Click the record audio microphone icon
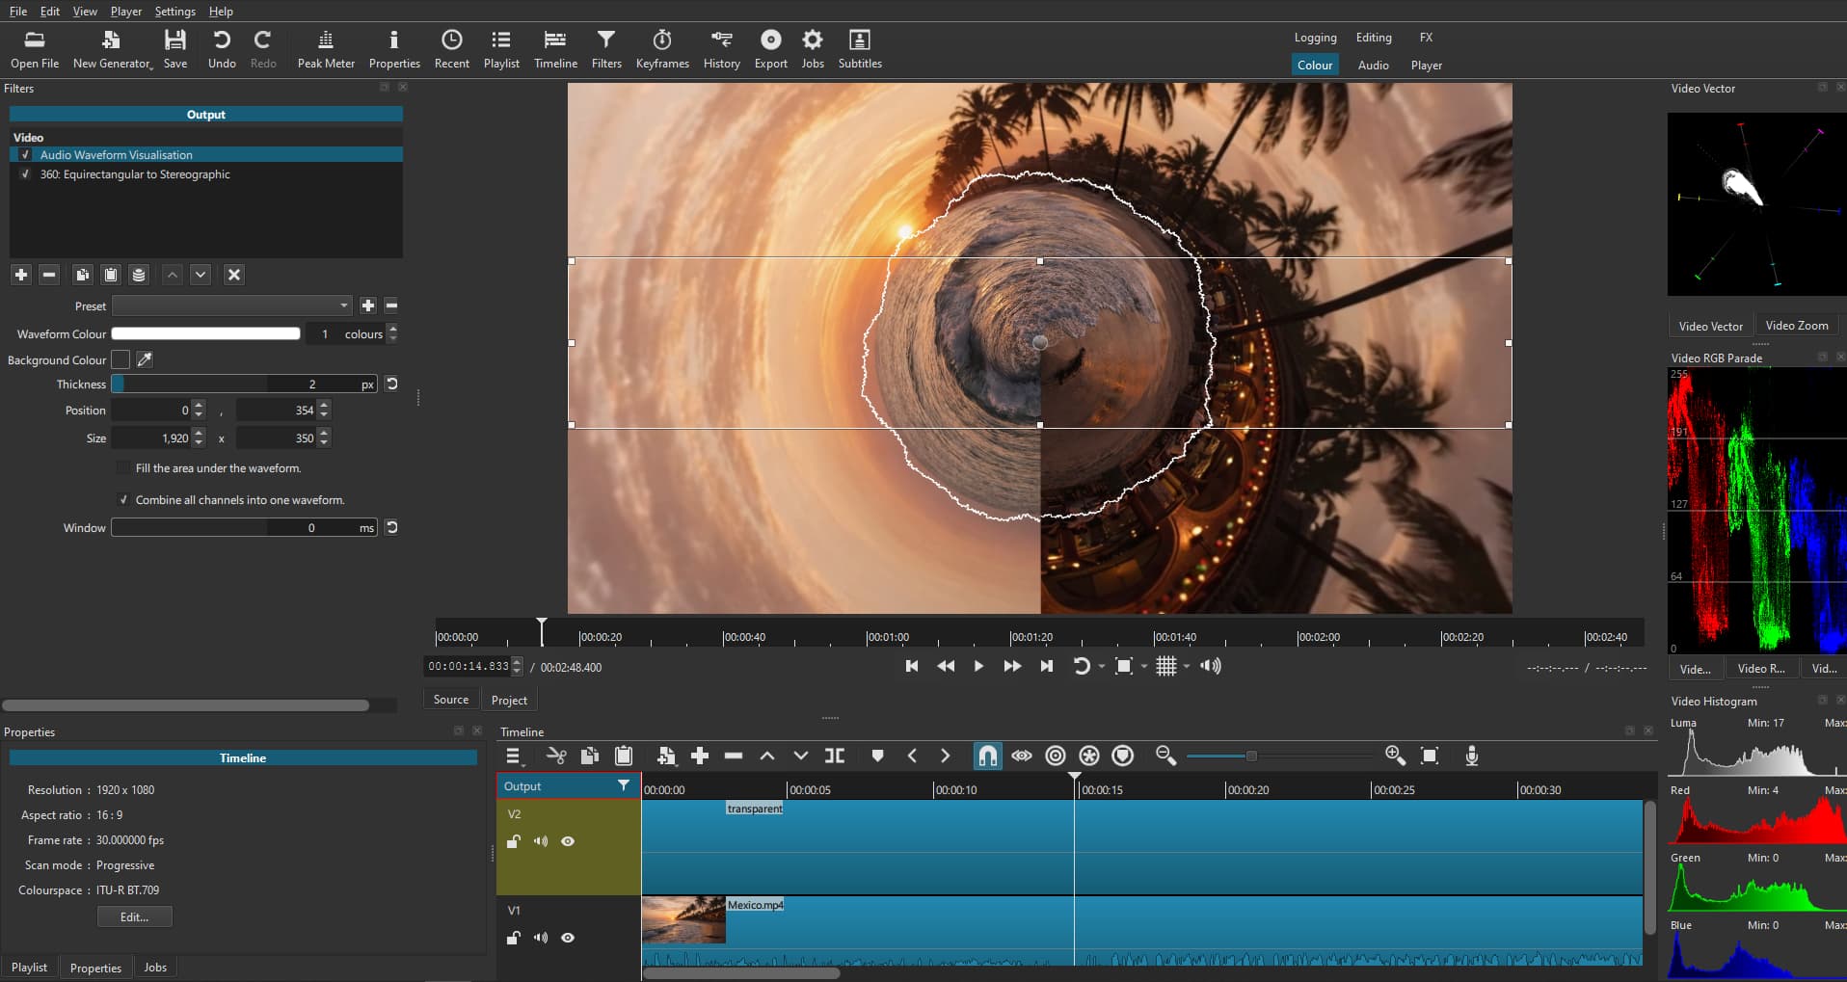 click(1471, 756)
